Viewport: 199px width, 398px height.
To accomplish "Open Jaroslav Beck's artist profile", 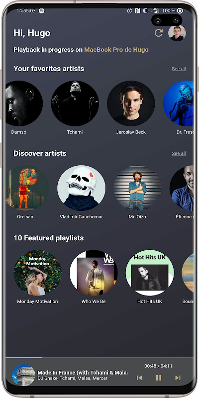I will pos(131,103).
